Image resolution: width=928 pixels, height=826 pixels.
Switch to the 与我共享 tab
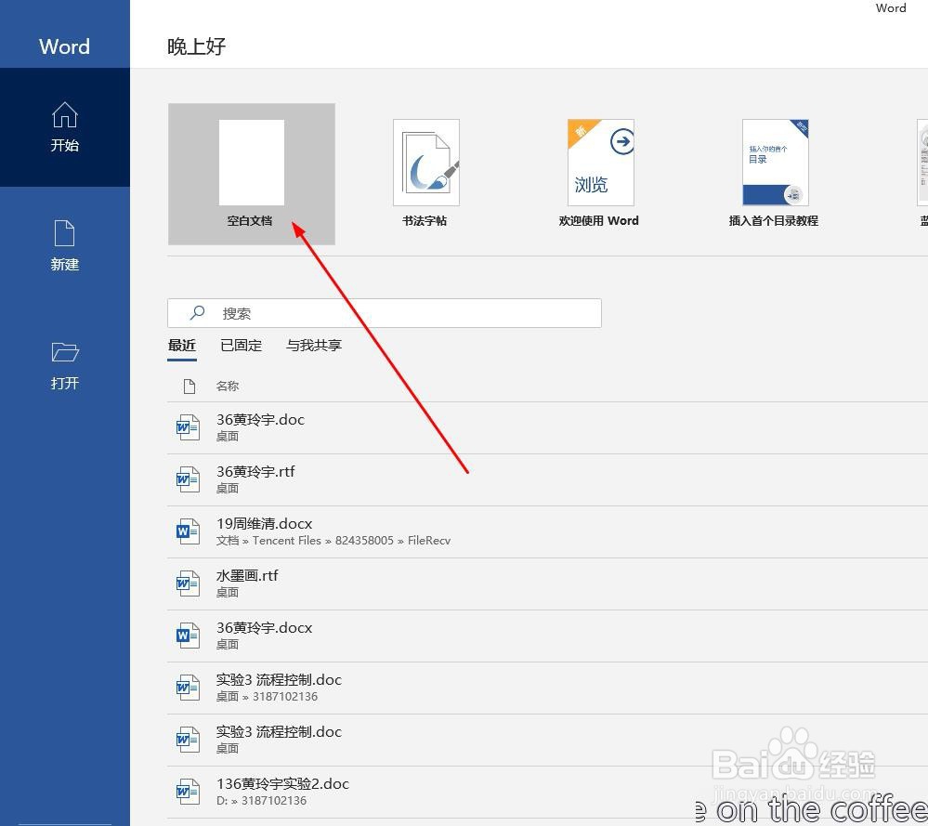click(314, 346)
